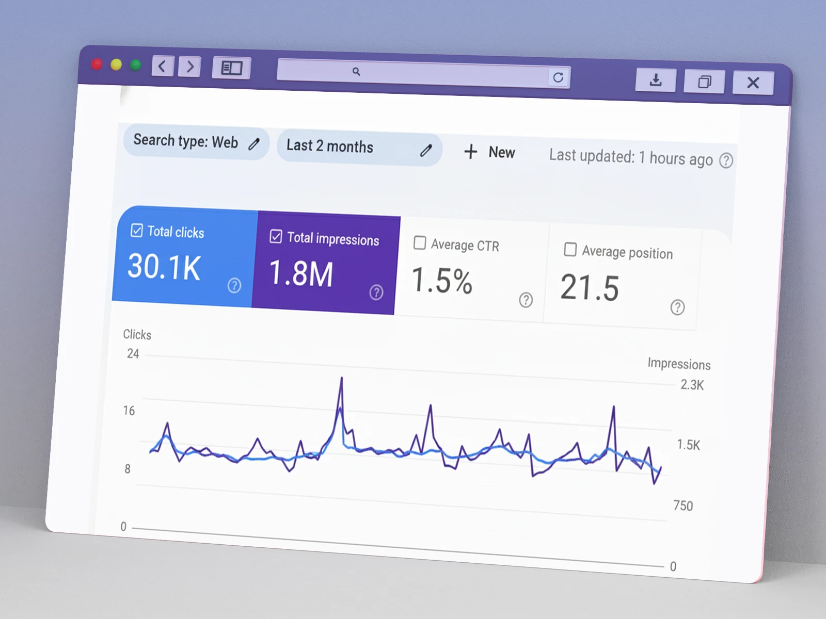Toggle the sidebar panel icon
This screenshot has height=619, width=826.
tap(231, 68)
